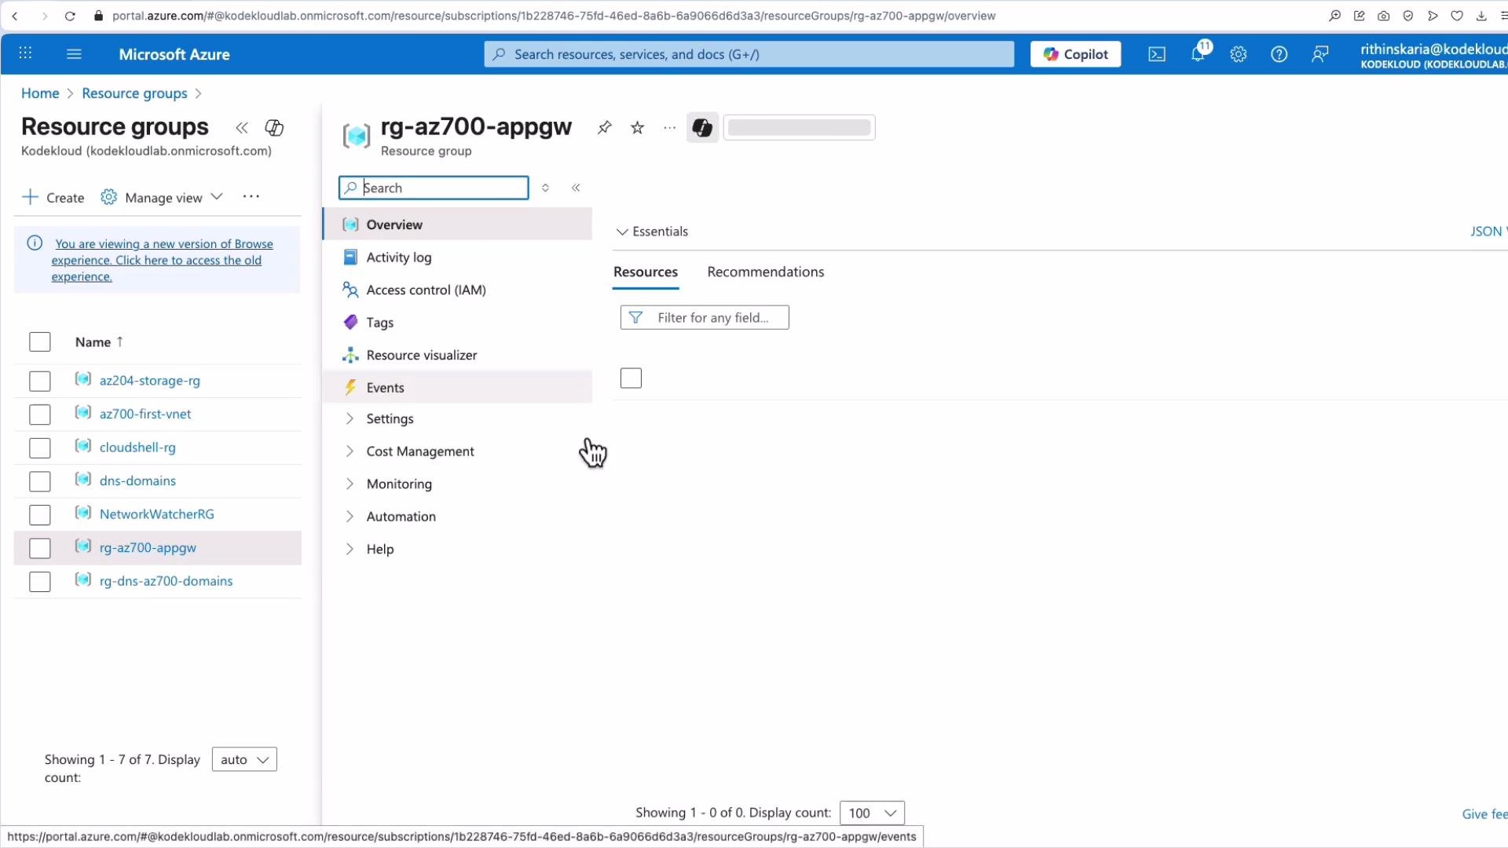Open the 100 display count dropdown

pos(872,813)
